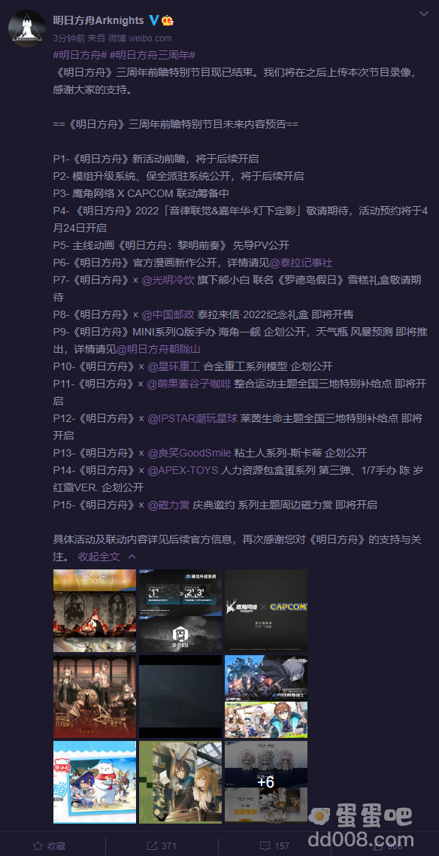Open the CAPCOM collaboration thumbnail
Image resolution: width=439 pixels, height=856 pixels.
[266, 611]
